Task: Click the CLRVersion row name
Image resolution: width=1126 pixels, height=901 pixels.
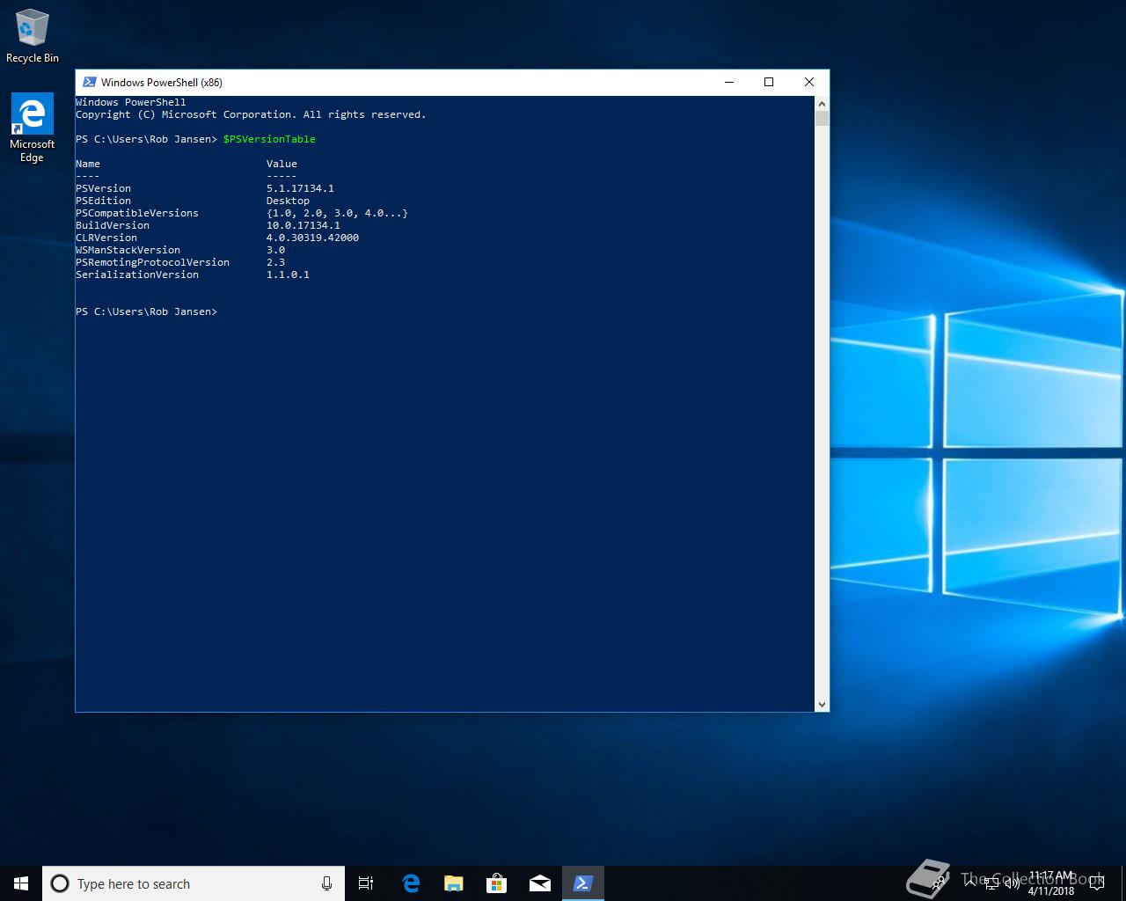Action: (106, 238)
